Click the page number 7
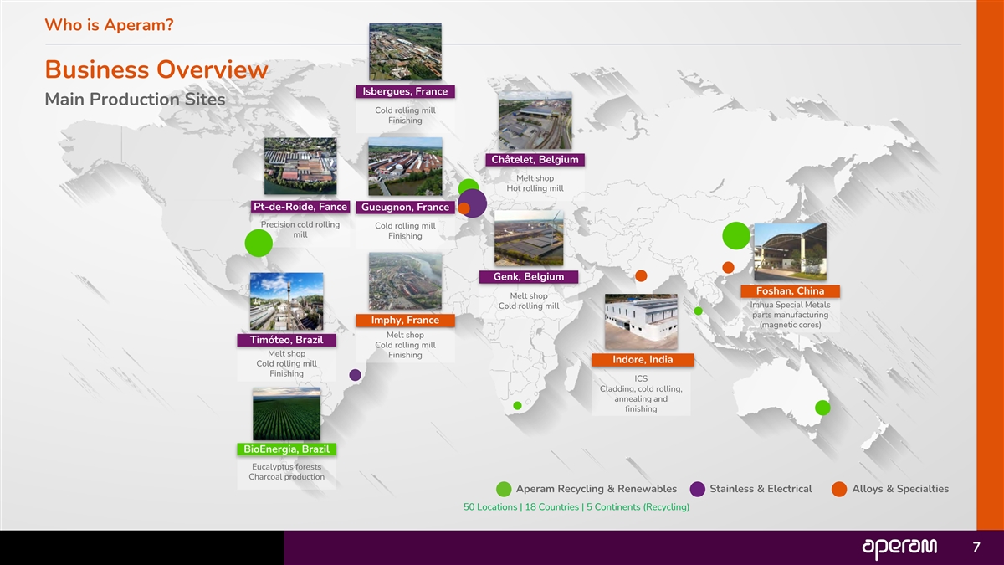The image size is (1004, 565). [976, 547]
